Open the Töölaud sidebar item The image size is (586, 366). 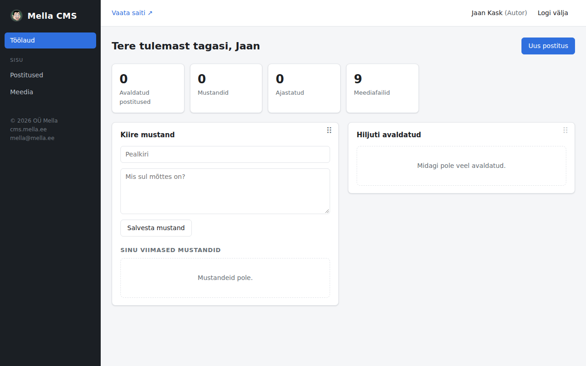tap(50, 40)
